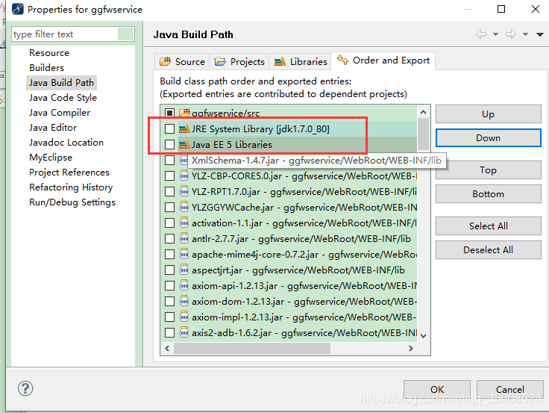The width and height of the screenshot is (549, 413).
Task: Move selected entry with Up button
Action: (488, 114)
